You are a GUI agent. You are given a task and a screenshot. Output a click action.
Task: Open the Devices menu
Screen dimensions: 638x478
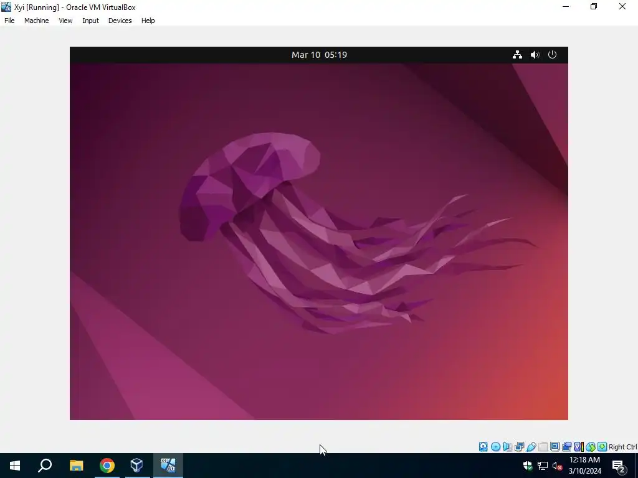pyautogui.click(x=120, y=21)
